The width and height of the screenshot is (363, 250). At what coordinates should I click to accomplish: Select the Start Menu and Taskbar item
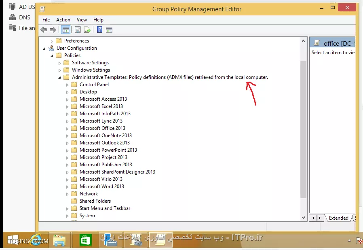(x=105, y=208)
